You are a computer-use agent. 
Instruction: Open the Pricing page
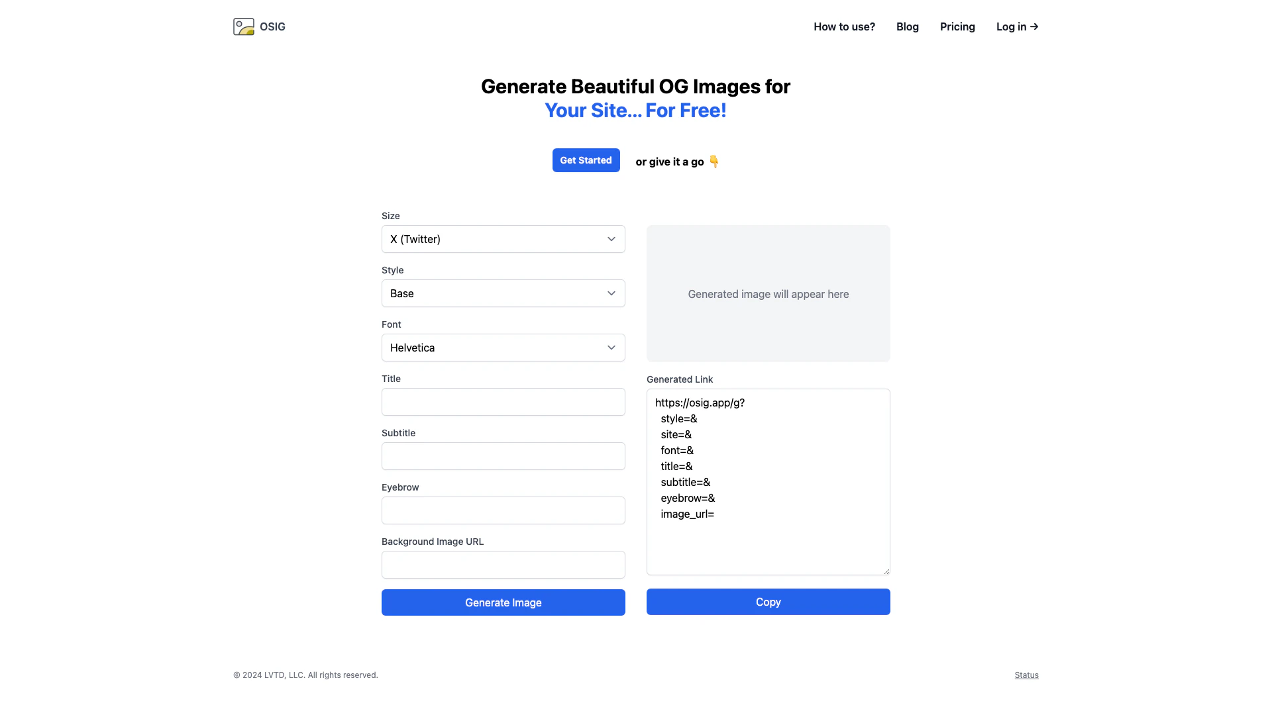[957, 26]
